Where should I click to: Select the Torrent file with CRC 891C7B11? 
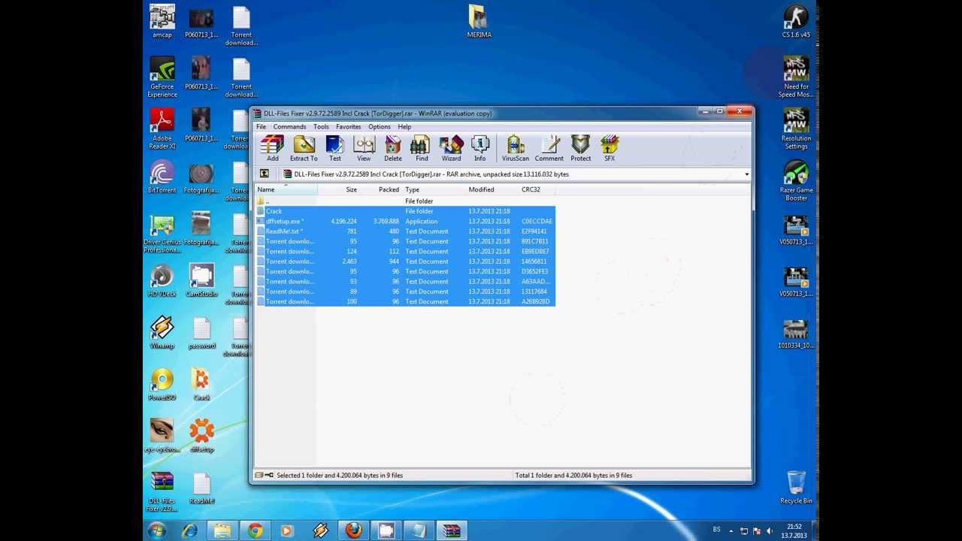[405, 241]
